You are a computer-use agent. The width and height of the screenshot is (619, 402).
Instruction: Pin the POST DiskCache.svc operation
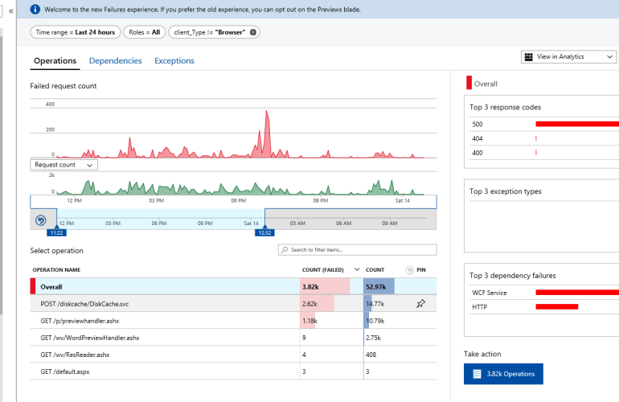pyautogui.click(x=420, y=304)
